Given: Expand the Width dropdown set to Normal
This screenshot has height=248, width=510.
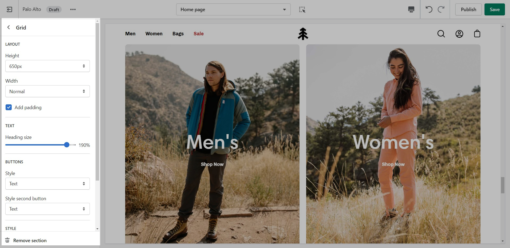Looking at the screenshot, I should 48,91.
